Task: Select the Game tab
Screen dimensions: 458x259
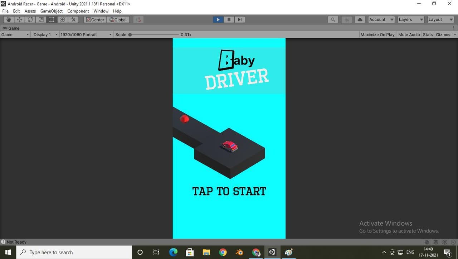Action: tap(11, 28)
